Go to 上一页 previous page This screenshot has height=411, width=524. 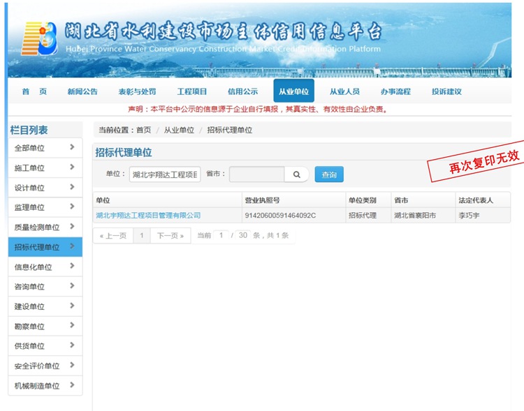(113, 236)
